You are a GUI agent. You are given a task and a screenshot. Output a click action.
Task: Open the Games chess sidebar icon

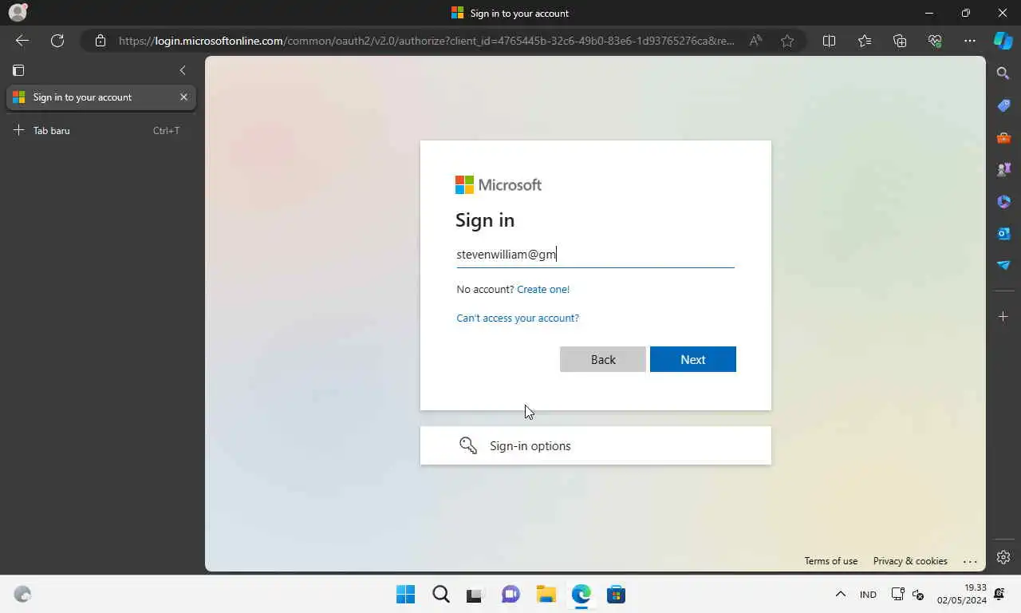pyautogui.click(x=1003, y=169)
